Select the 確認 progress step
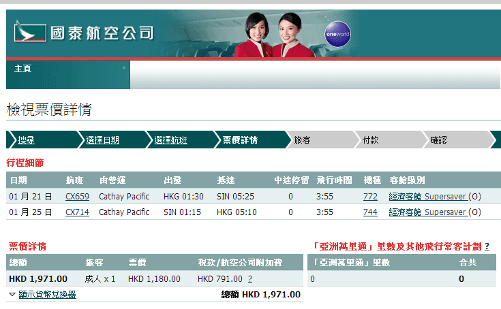Image resolution: width=501 pixels, height=309 pixels. [x=439, y=140]
